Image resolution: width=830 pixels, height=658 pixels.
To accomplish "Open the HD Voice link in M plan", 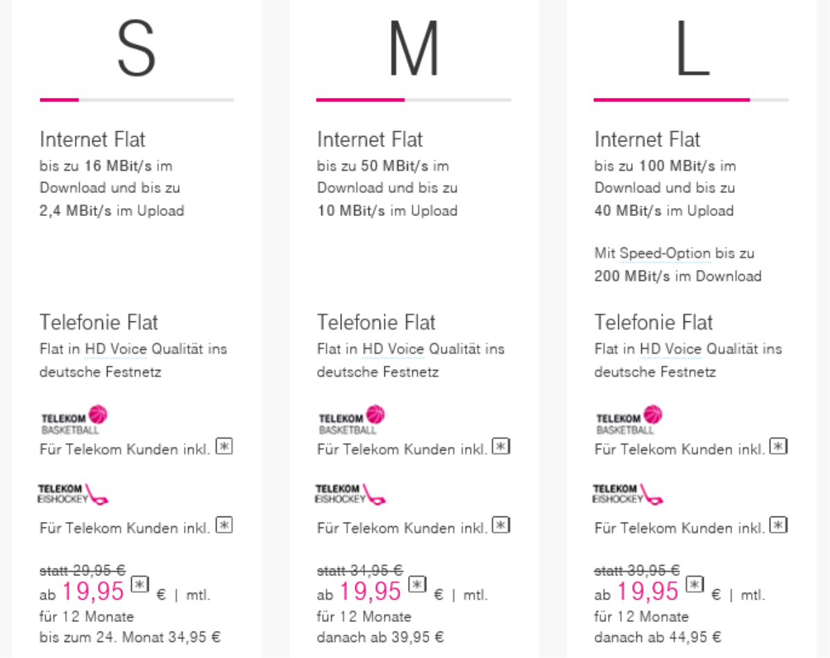I will 393,349.
